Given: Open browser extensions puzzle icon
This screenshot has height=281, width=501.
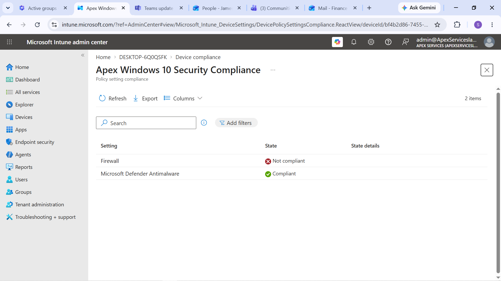Looking at the screenshot, I should point(457,25).
